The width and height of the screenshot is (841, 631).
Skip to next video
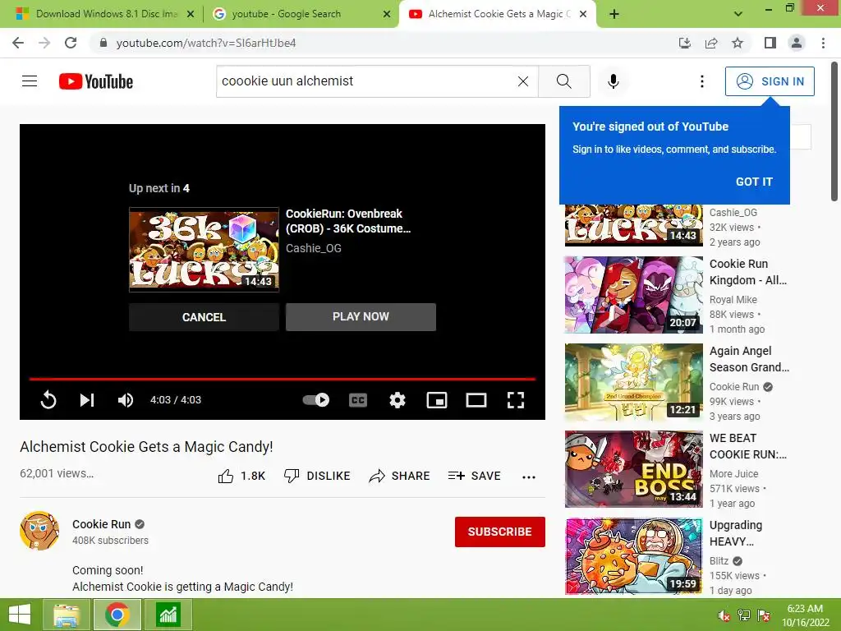[87, 400]
